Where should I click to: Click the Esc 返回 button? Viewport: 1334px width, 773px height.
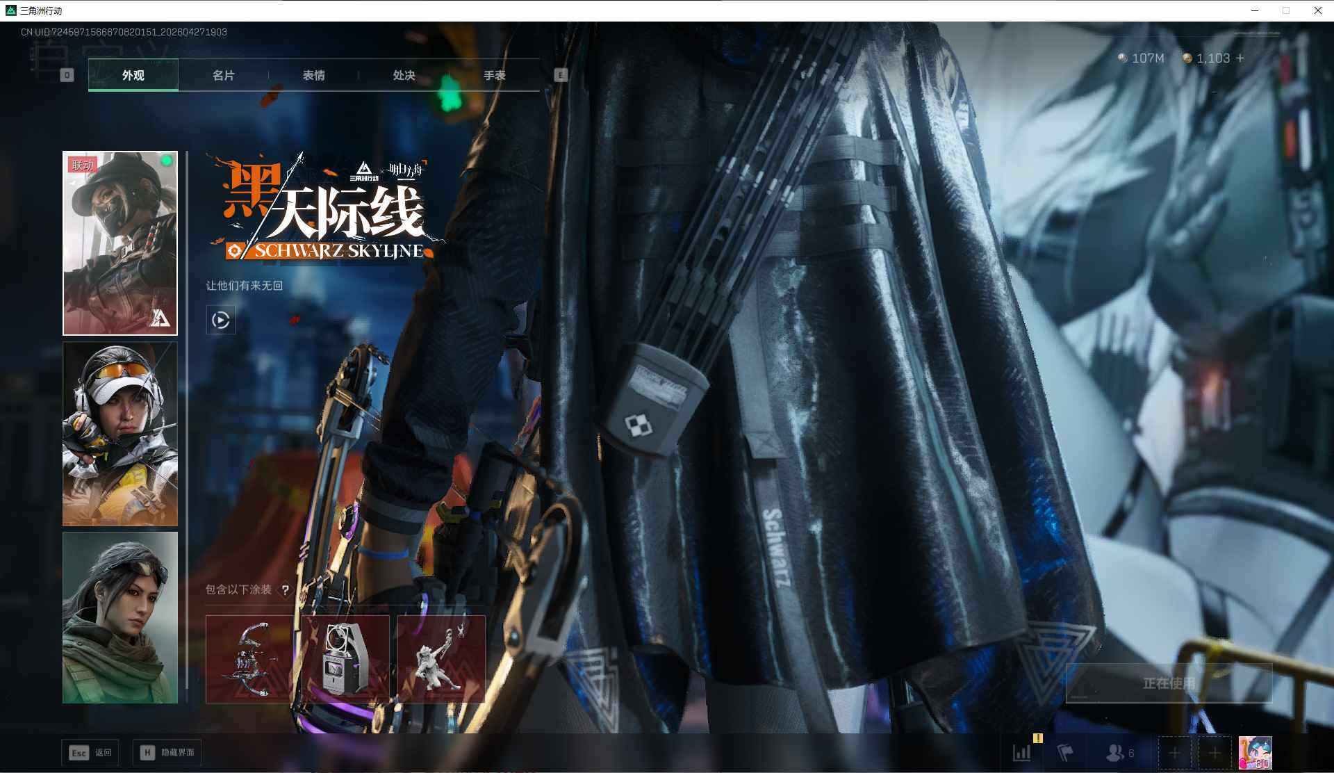(x=90, y=752)
